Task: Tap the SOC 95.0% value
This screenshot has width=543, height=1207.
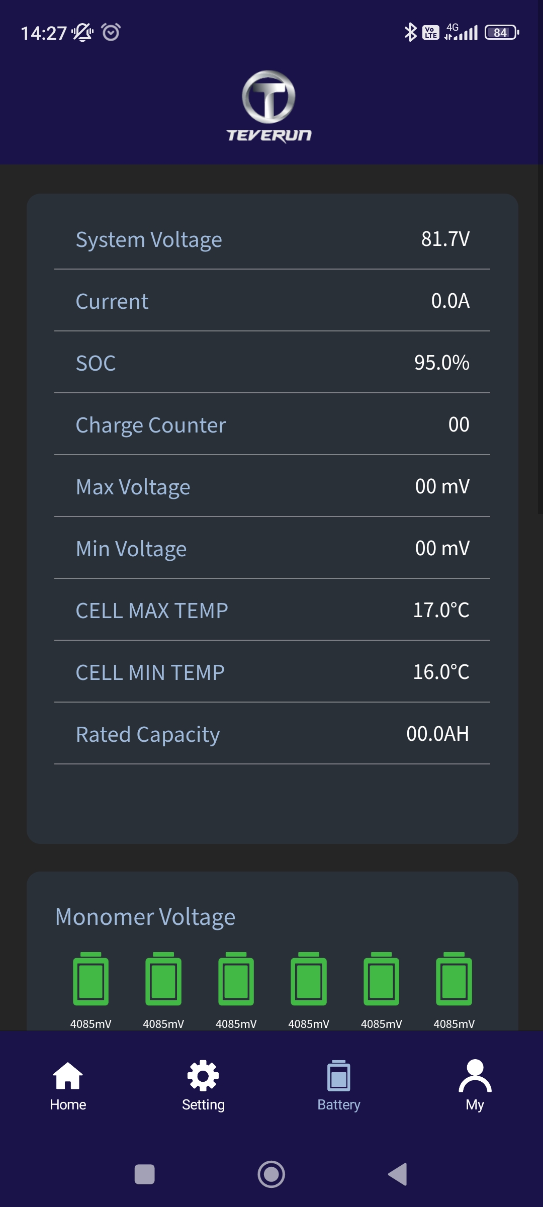Action: point(441,363)
